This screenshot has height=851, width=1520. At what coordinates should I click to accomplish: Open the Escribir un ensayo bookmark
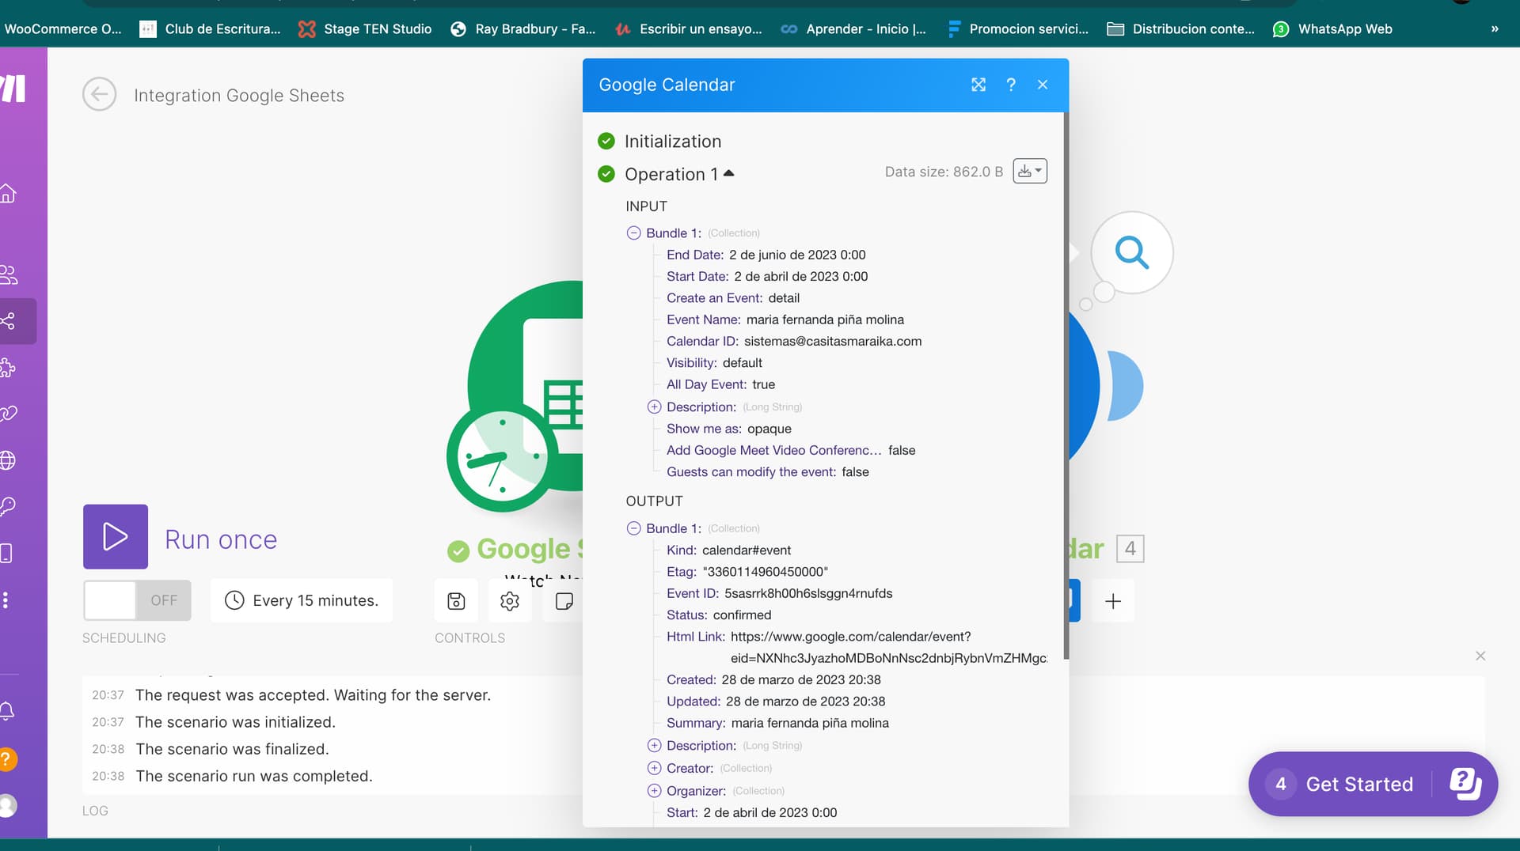pyautogui.click(x=689, y=28)
